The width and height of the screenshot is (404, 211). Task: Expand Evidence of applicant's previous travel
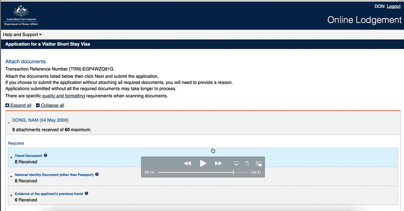11,195
